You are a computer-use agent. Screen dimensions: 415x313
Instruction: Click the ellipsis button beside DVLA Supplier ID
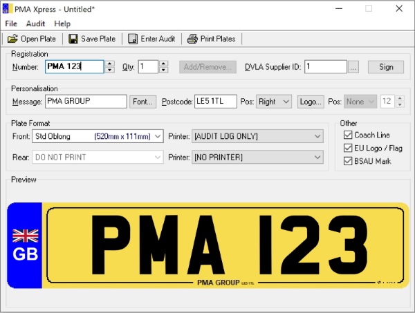tap(353, 67)
